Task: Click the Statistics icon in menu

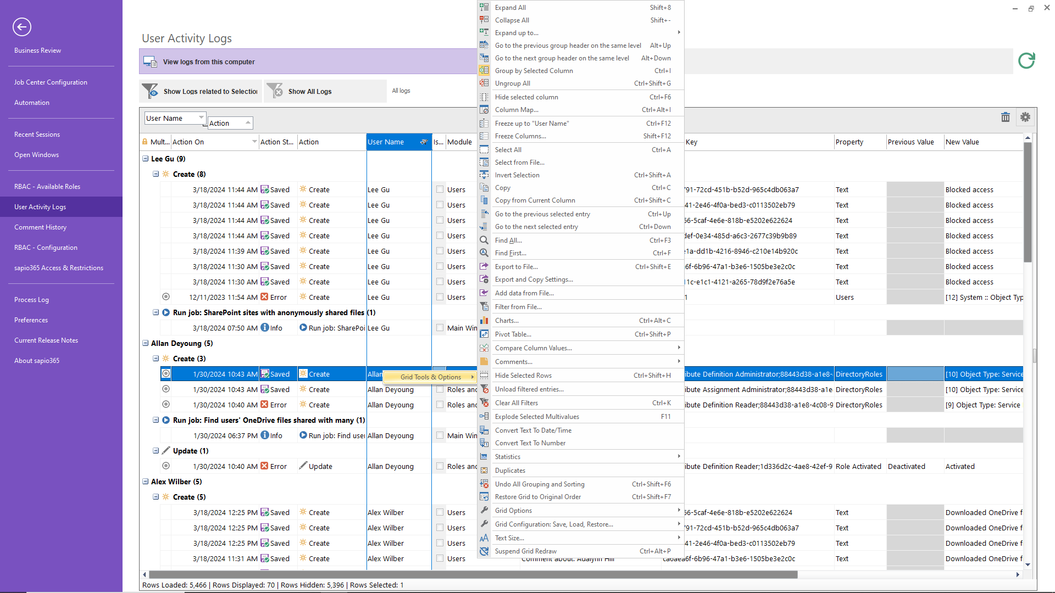Action: pyautogui.click(x=484, y=456)
